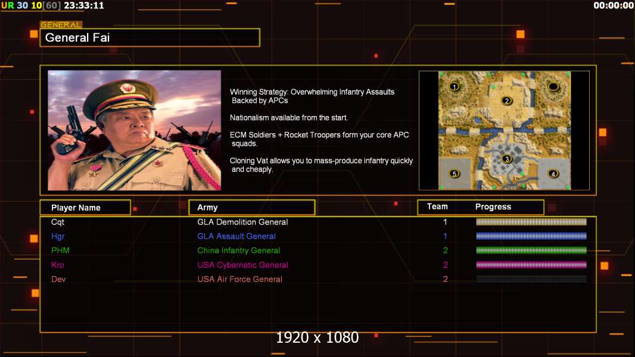Image resolution: width=635 pixels, height=357 pixels.
Task: Select player name Cqt
Action: (x=58, y=222)
